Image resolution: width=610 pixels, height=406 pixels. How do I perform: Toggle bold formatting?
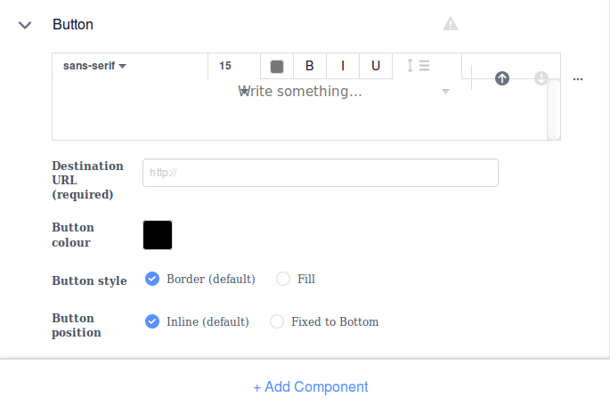point(310,66)
